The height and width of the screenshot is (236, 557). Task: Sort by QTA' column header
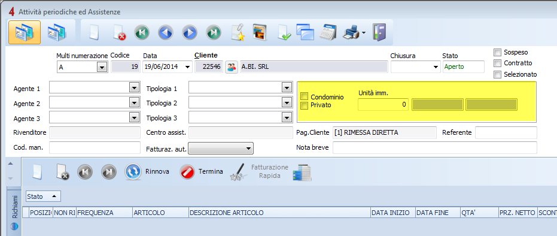point(480,213)
